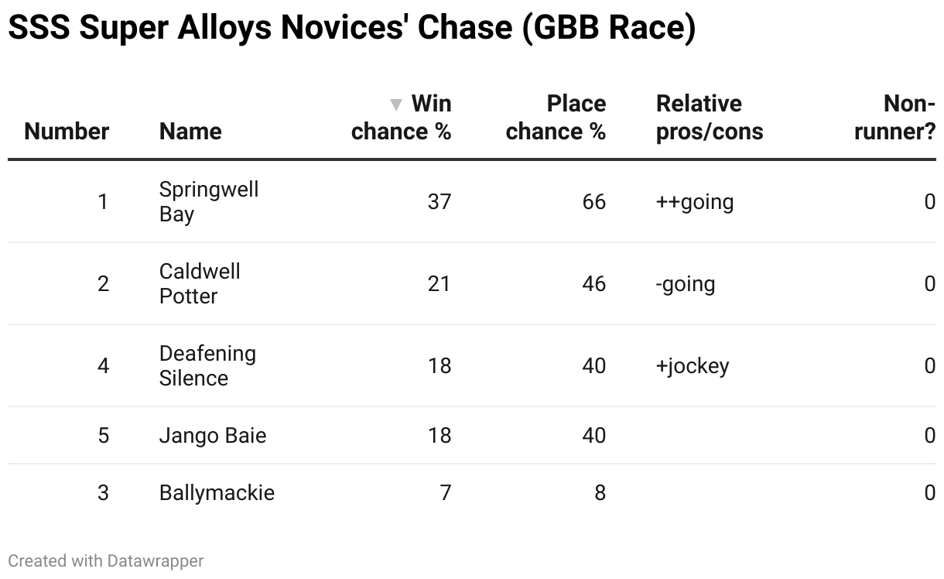Image resolution: width=944 pixels, height=579 pixels.
Task: Click the sort arrow beside Win chance %
Action: coord(396,104)
